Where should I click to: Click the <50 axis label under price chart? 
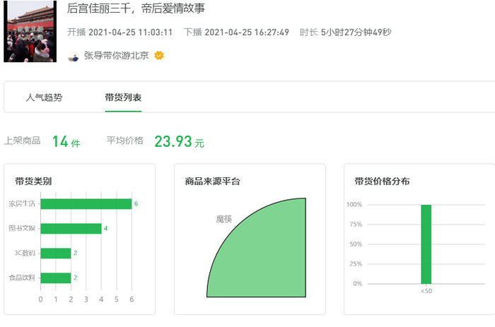[x=426, y=291]
